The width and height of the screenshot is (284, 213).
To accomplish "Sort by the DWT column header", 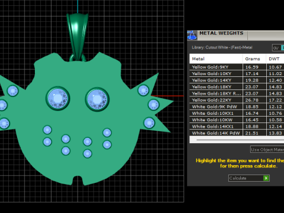I will click(x=275, y=59).
